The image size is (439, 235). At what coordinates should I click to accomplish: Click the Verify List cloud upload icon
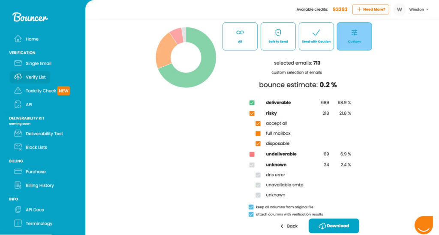18,77
